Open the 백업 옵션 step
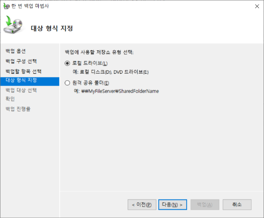This screenshot has width=264, height=218. (15, 51)
